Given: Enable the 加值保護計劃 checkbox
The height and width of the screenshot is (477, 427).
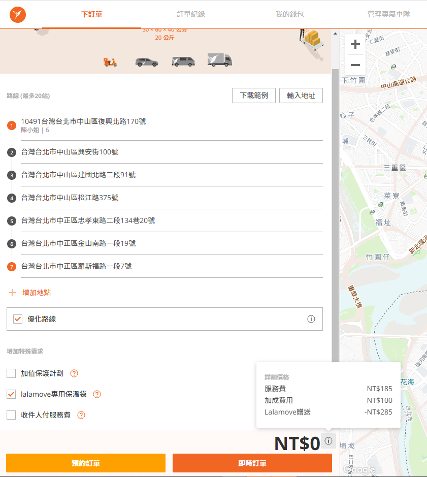Looking at the screenshot, I should coord(11,373).
